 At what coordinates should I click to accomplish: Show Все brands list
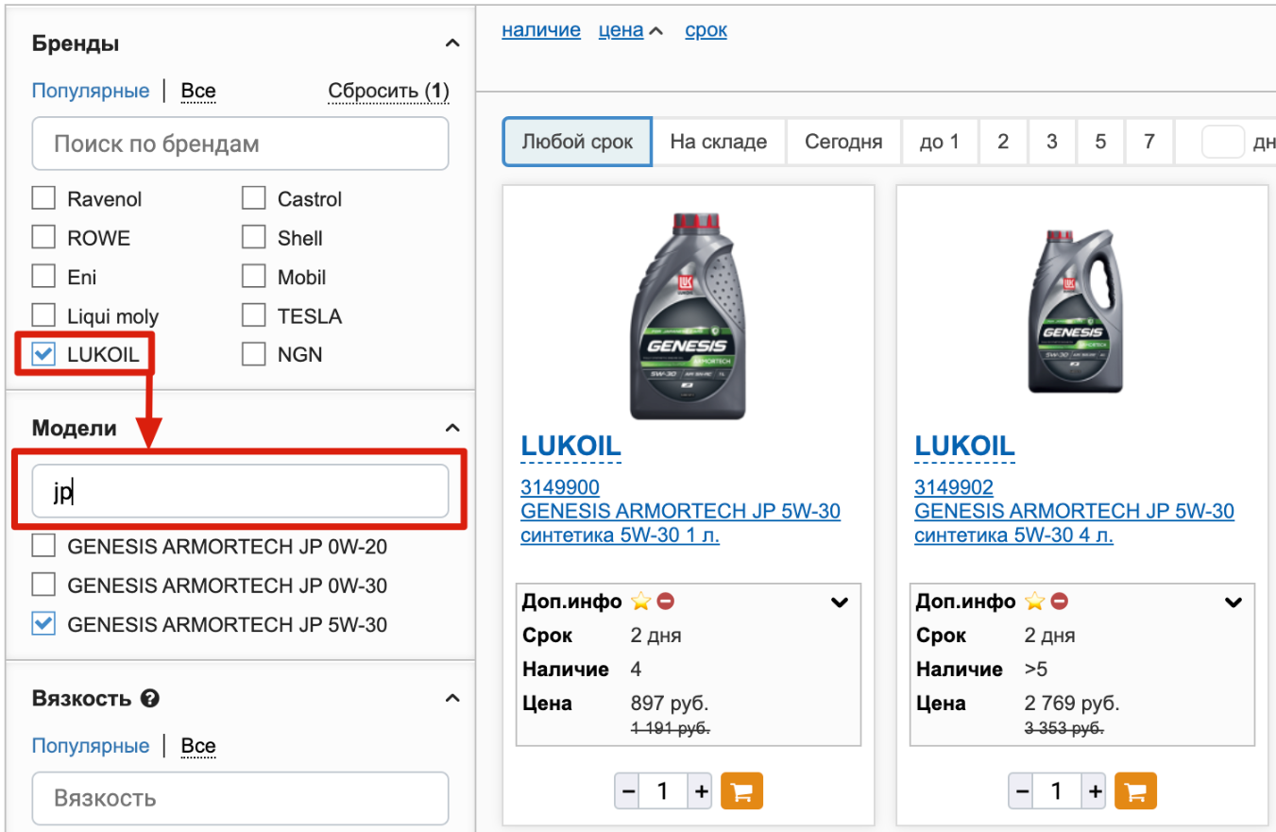pyautogui.click(x=198, y=91)
